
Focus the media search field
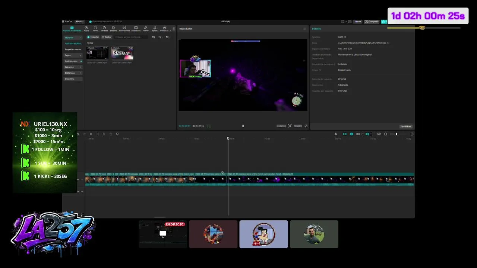coord(131,37)
